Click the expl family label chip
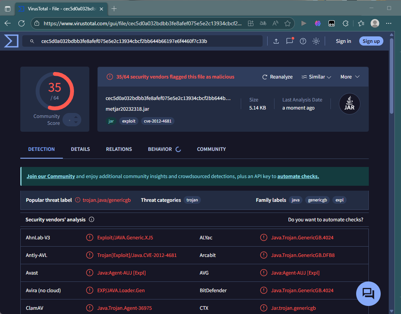The height and width of the screenshot is (314, 401). point(339,200)
